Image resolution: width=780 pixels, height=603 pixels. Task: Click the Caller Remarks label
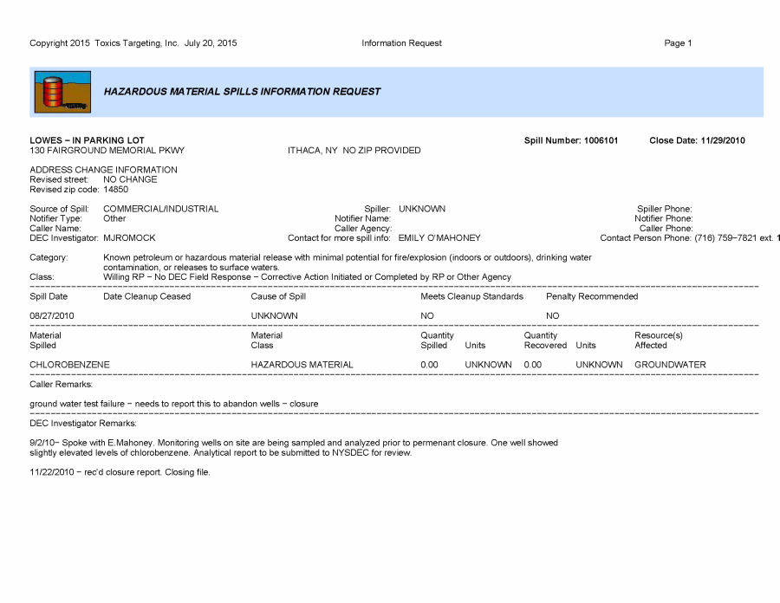pyautogui.click(x=61, y=384)
